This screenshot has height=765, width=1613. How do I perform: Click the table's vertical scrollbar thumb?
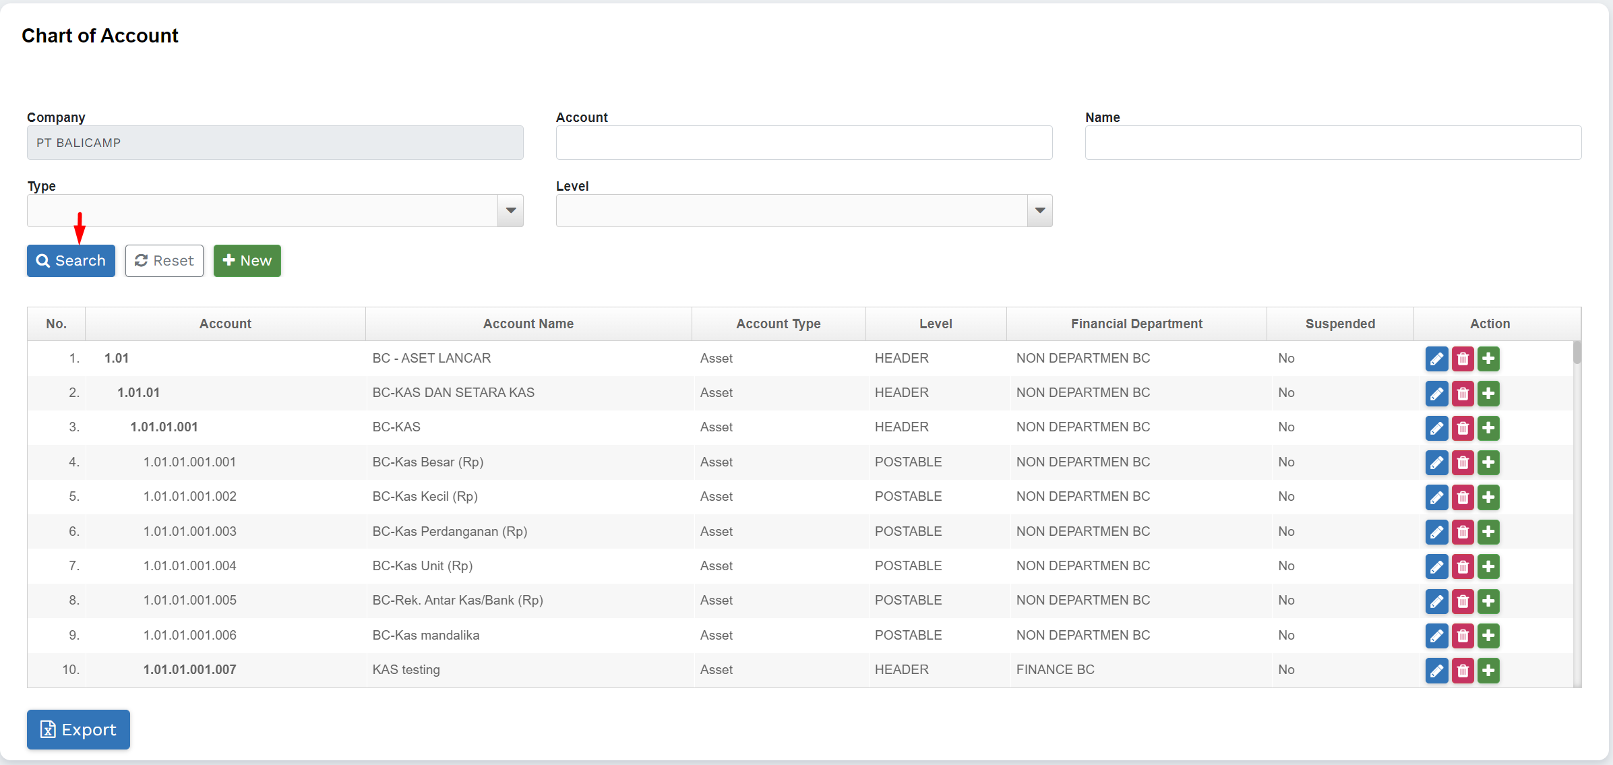[x=1577, y=353]
